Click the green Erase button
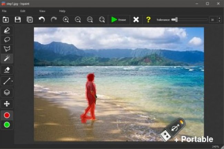 coord(118,20)
